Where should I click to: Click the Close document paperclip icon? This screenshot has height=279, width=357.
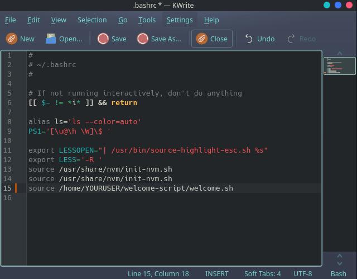pos(202,39)
